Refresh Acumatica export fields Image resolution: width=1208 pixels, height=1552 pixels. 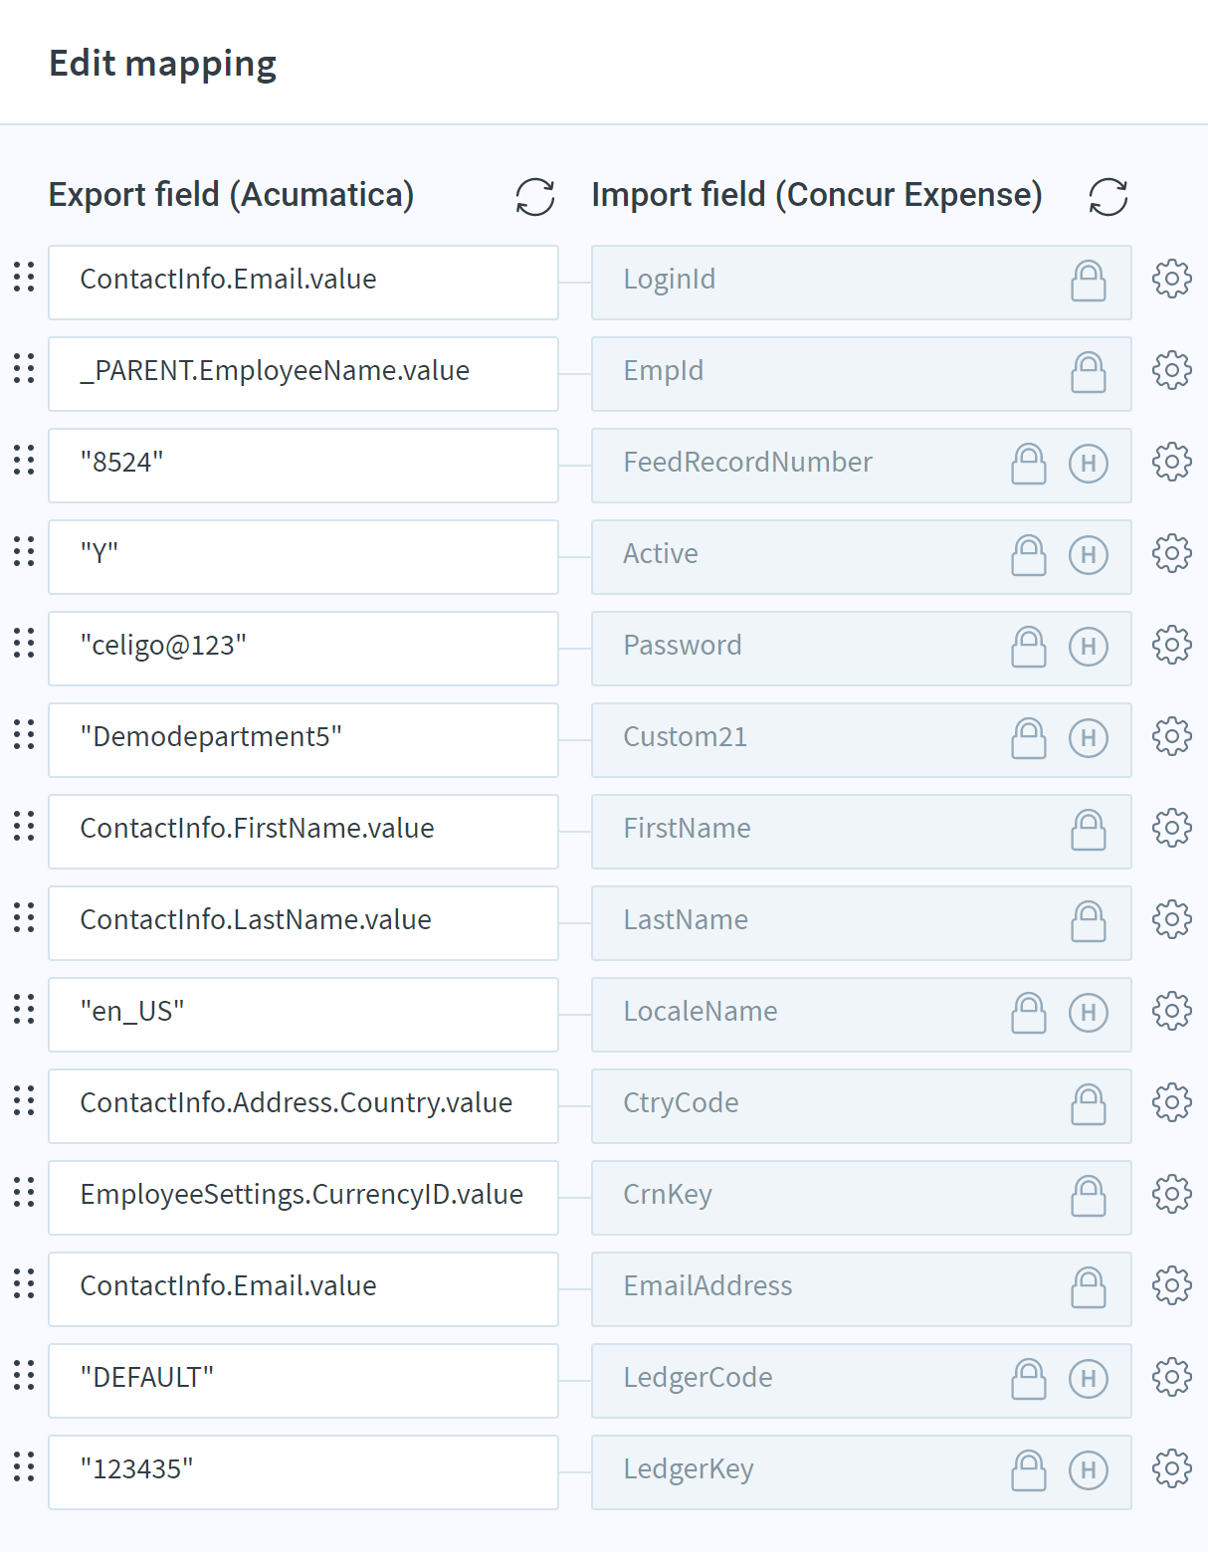535,197
